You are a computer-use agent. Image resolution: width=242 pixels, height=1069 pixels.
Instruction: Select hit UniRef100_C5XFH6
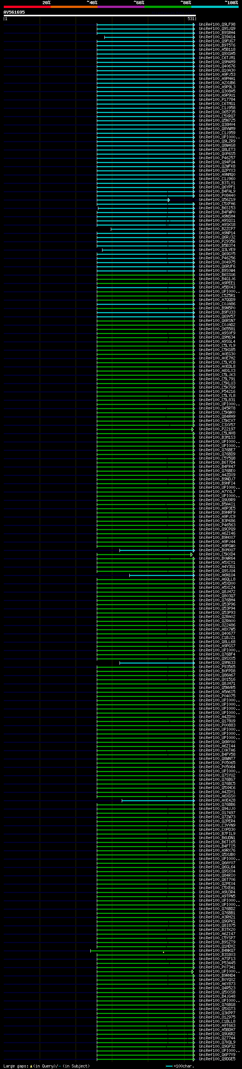point(217,204)
